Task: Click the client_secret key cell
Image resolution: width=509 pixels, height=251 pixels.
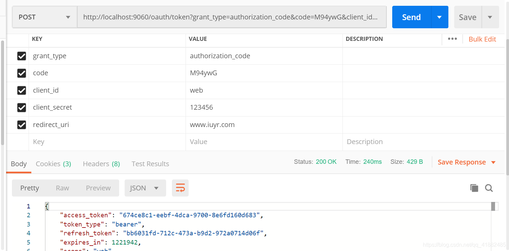Action: (107, 107)
